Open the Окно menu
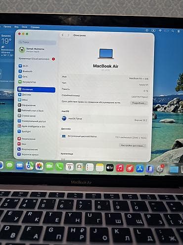 24,27
